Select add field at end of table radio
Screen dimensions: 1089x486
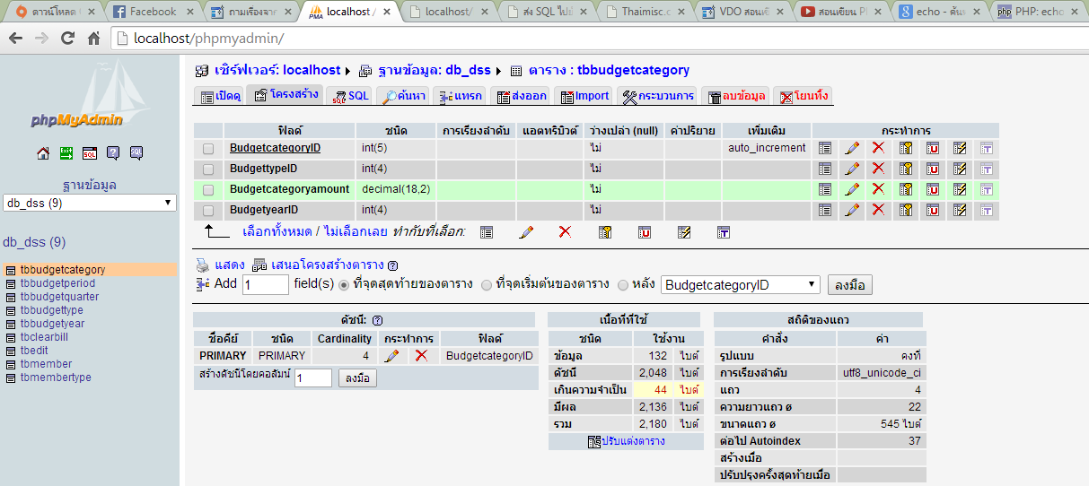344,285
